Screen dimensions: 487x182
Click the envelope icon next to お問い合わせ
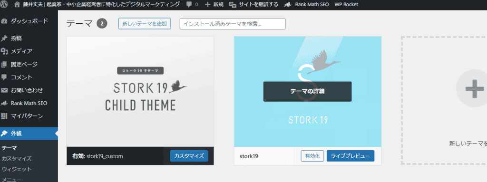point(4,90)
